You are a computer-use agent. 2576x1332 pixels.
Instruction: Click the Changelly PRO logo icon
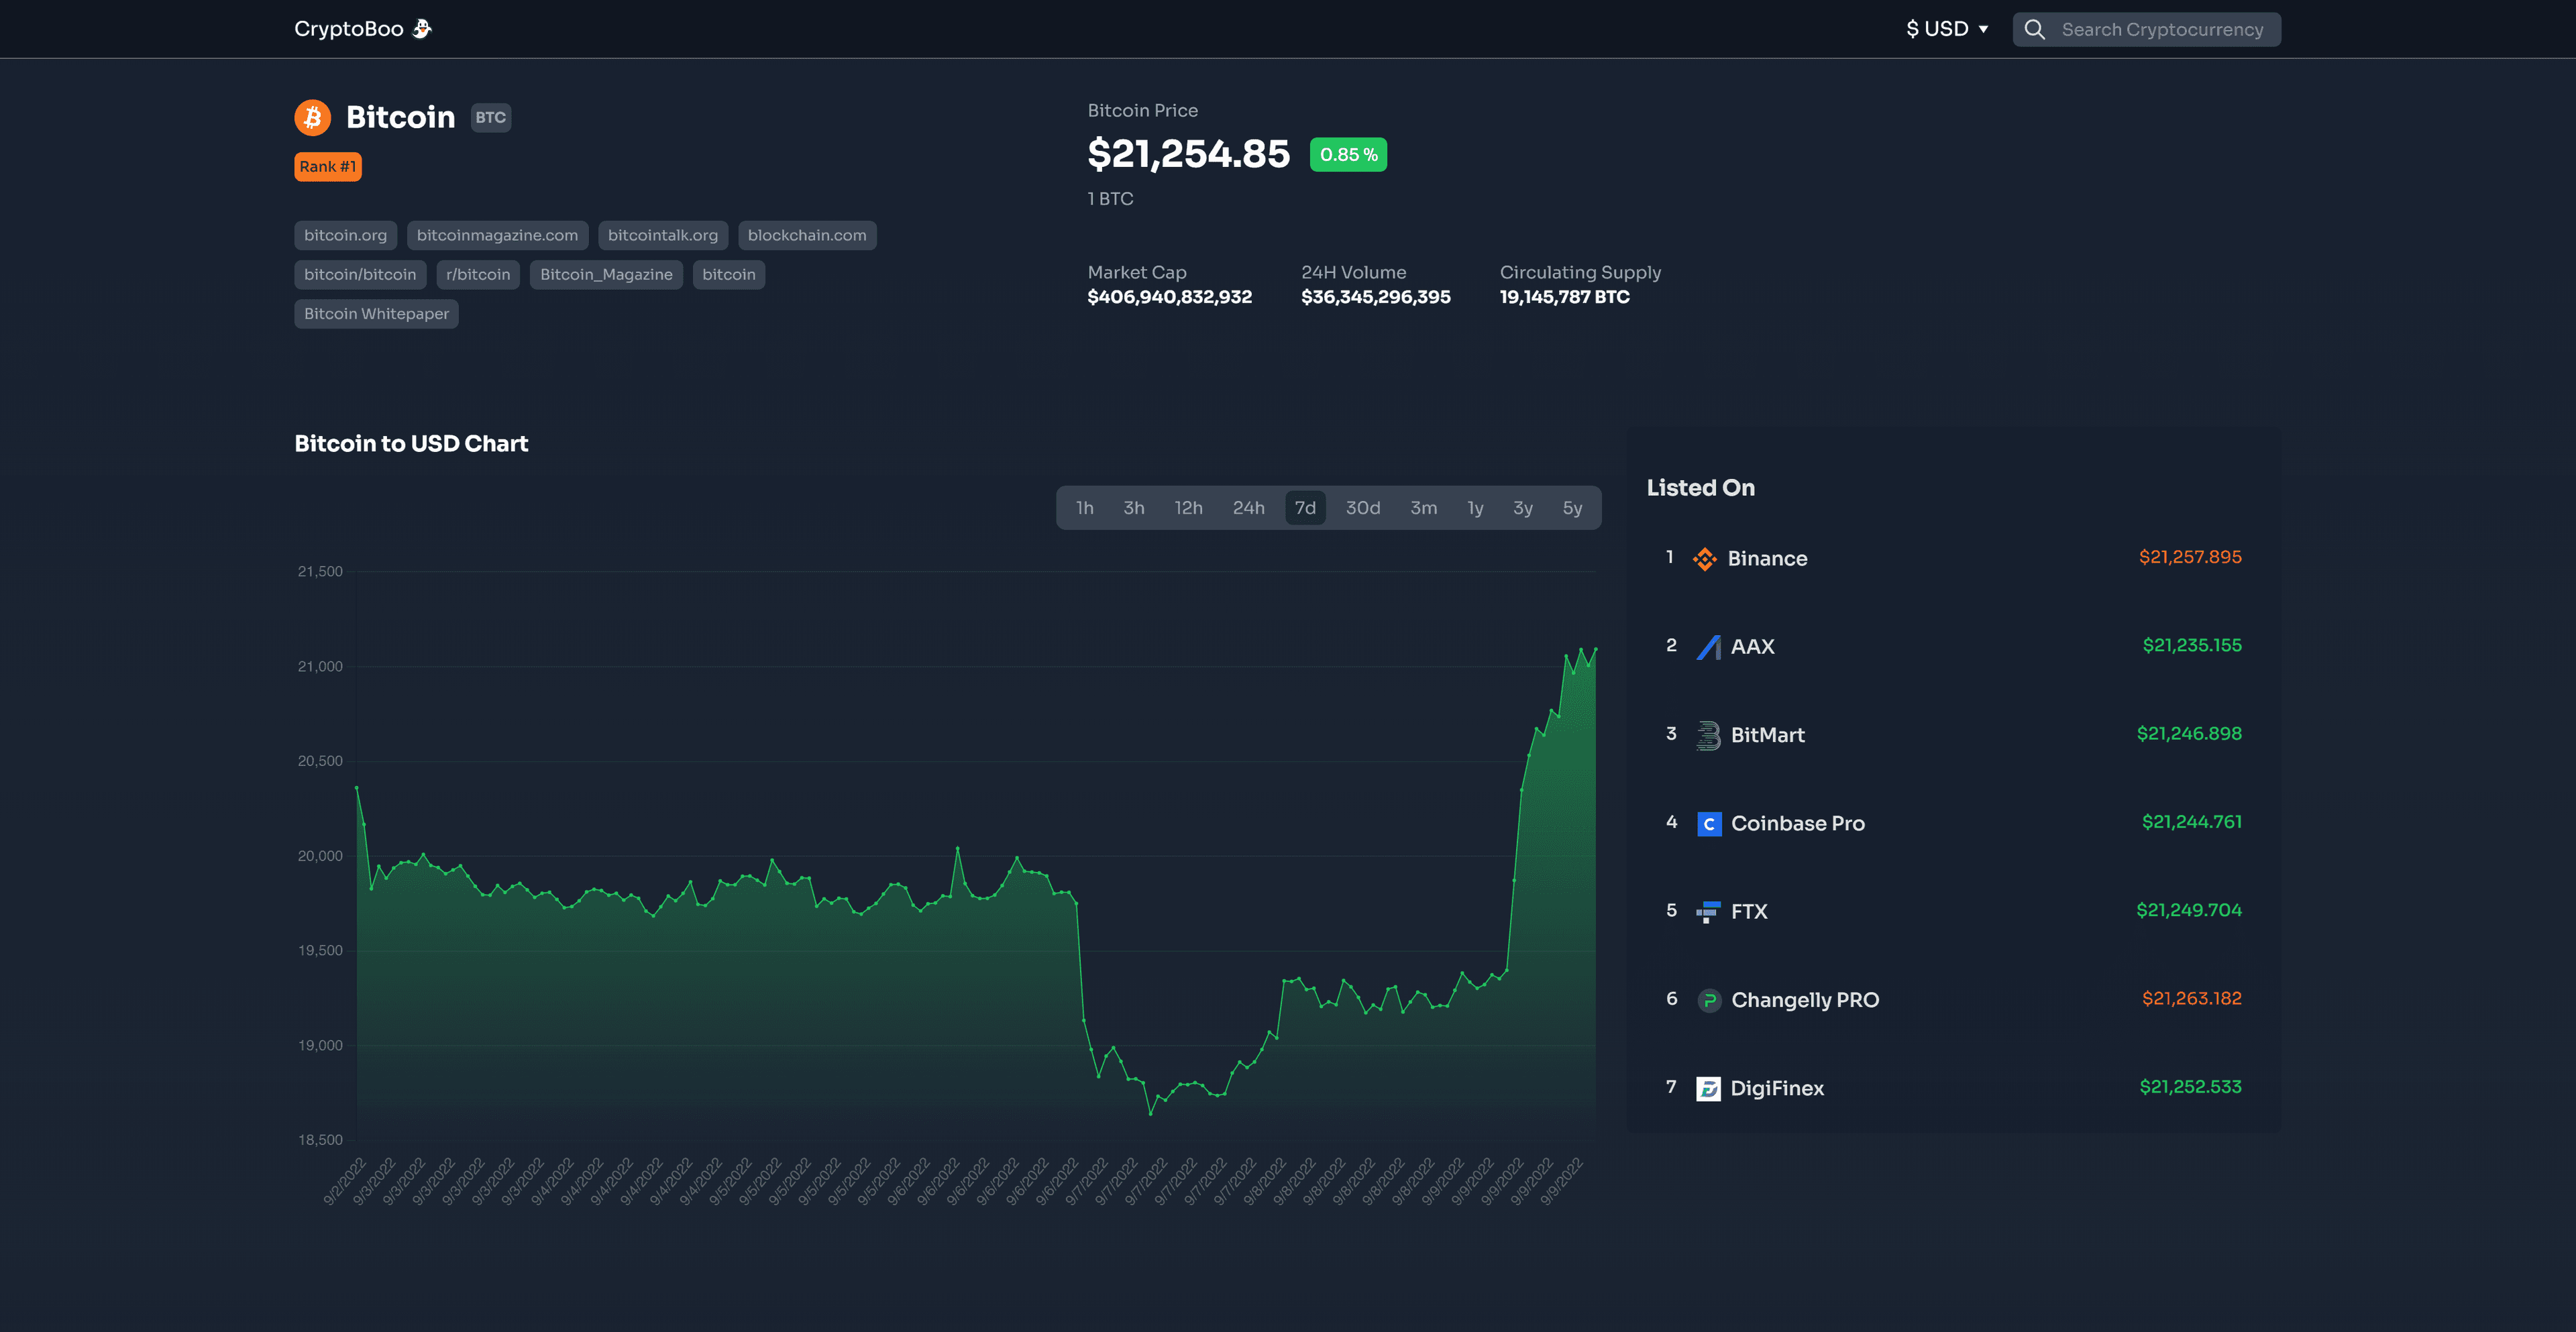click(1709, 1000)
